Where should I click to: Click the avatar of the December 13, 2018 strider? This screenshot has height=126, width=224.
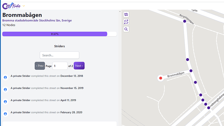(x=5, y=77)
